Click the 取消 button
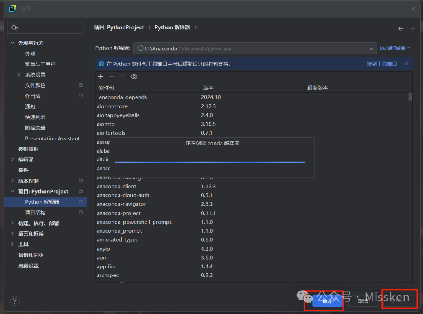 (363, 301)
